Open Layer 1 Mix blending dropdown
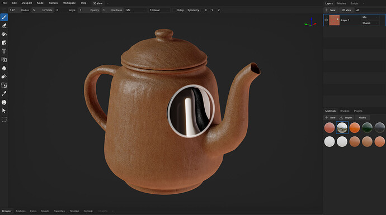This screenshot has height=215, width=386. click(x=370, y=17)
